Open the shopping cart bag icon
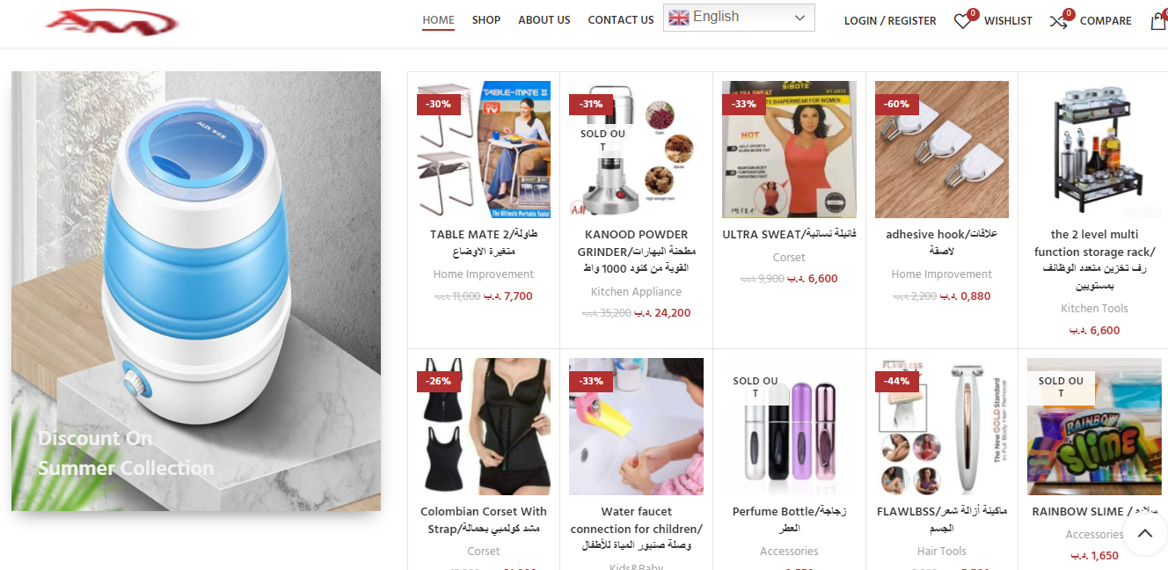The height and width of the screenshot is (570, 1168). 1158,21
